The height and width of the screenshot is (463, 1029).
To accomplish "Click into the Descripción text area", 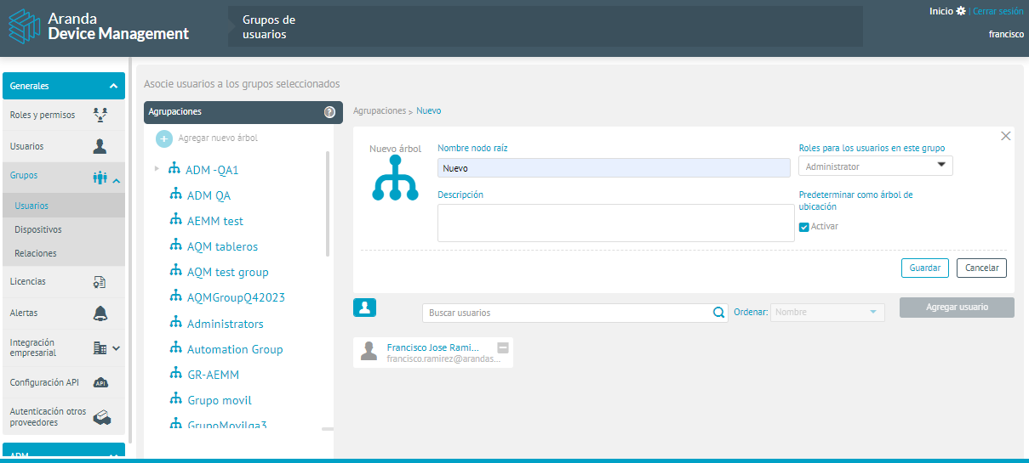I will 615,223.
